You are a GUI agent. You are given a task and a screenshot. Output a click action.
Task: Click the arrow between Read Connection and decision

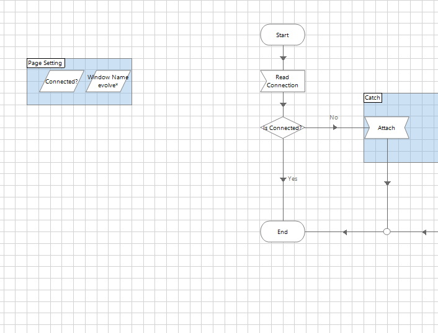tap(283, 105)
